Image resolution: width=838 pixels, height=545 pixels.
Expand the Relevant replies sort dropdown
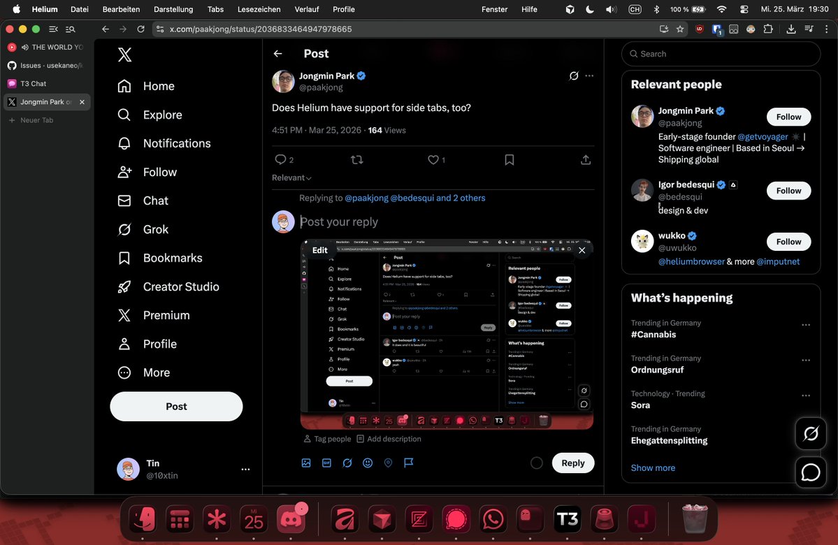(x=291, y=178)
